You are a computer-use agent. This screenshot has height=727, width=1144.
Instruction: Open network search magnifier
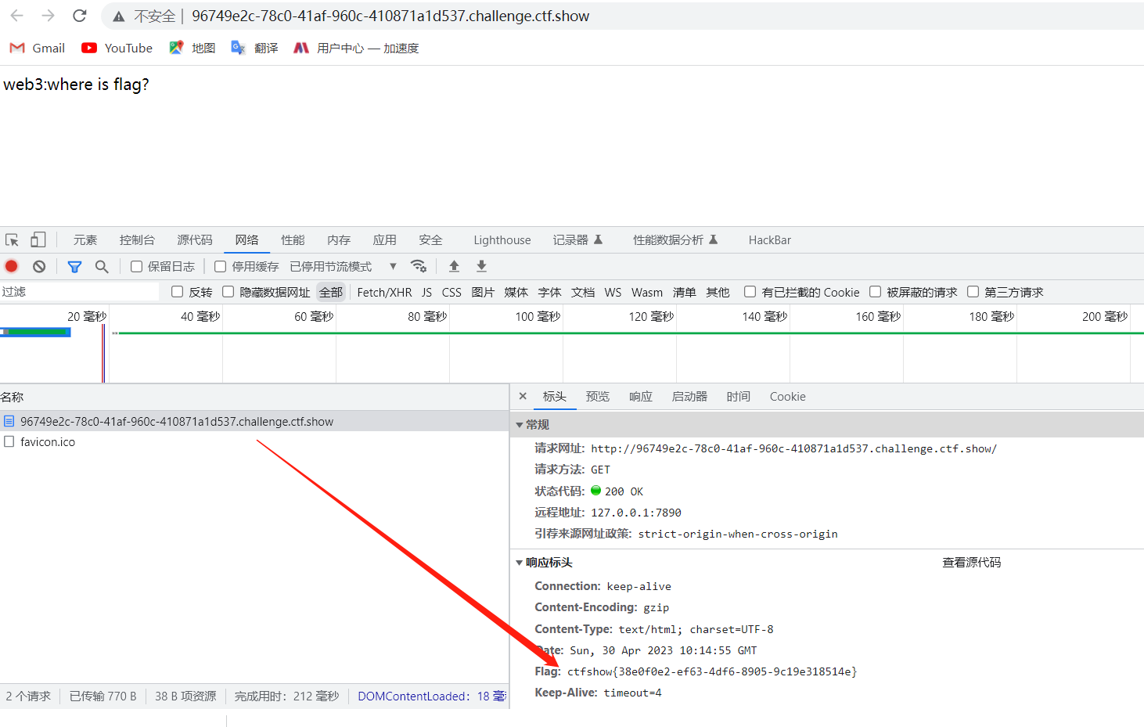[x=102, y=267]
